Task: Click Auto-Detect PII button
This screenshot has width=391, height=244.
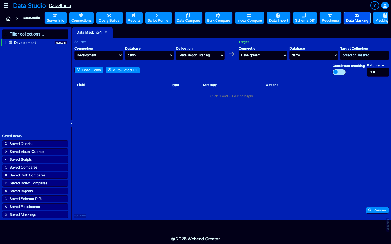Action: pos(123,70)
